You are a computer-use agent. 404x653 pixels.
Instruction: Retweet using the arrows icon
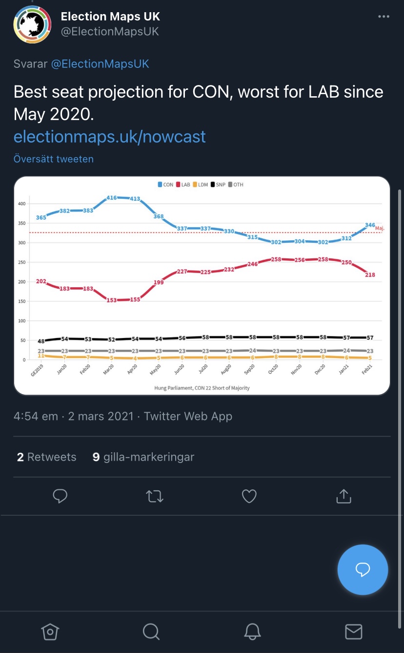155,496
